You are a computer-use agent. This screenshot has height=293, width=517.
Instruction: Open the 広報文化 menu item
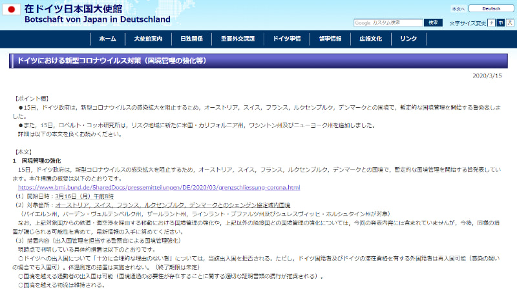pos(370,39)
